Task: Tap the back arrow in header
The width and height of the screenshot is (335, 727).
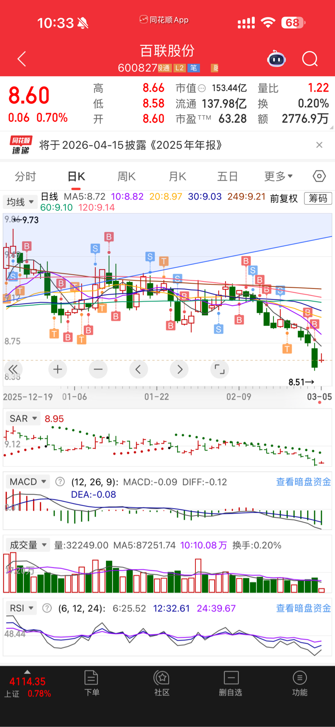Action: click(x=22, y=59)
